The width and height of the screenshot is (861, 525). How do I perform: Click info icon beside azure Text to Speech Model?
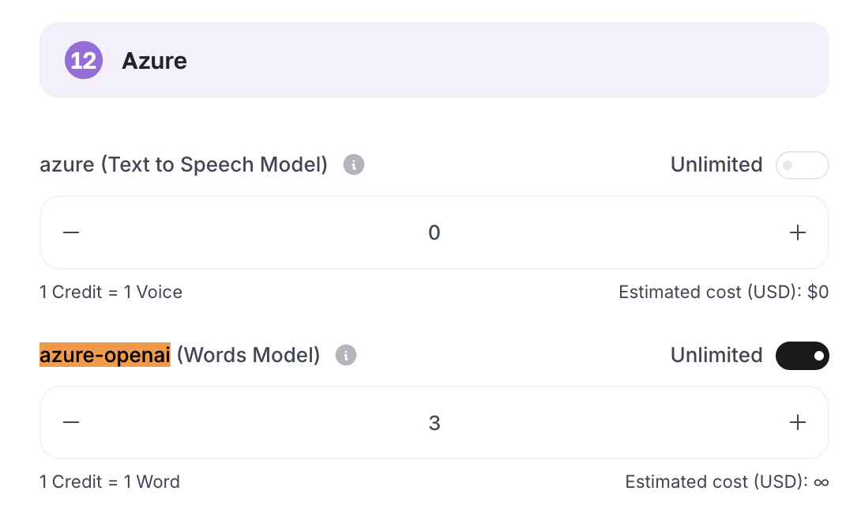354,164
